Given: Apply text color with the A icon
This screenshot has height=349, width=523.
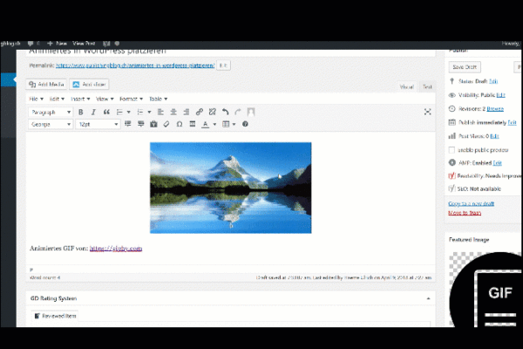Looking at the screenshot, I should tap(206, 124).
